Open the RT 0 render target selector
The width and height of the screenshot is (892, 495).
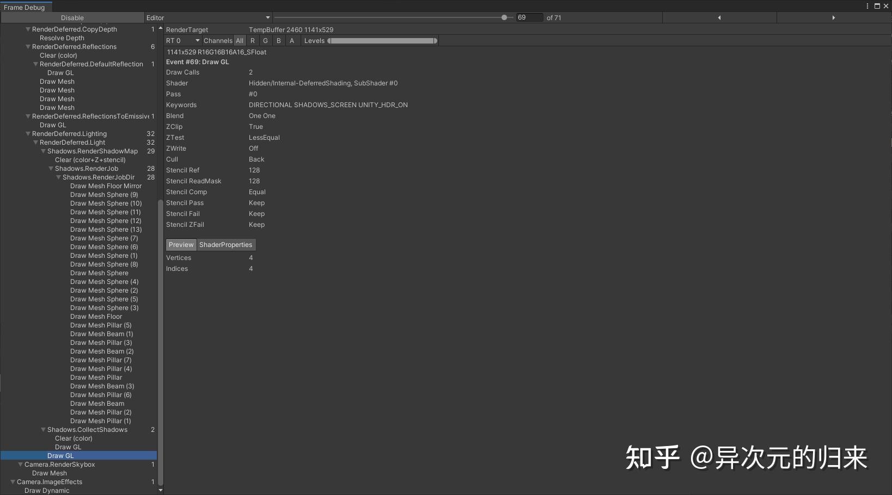click(182, 40)
